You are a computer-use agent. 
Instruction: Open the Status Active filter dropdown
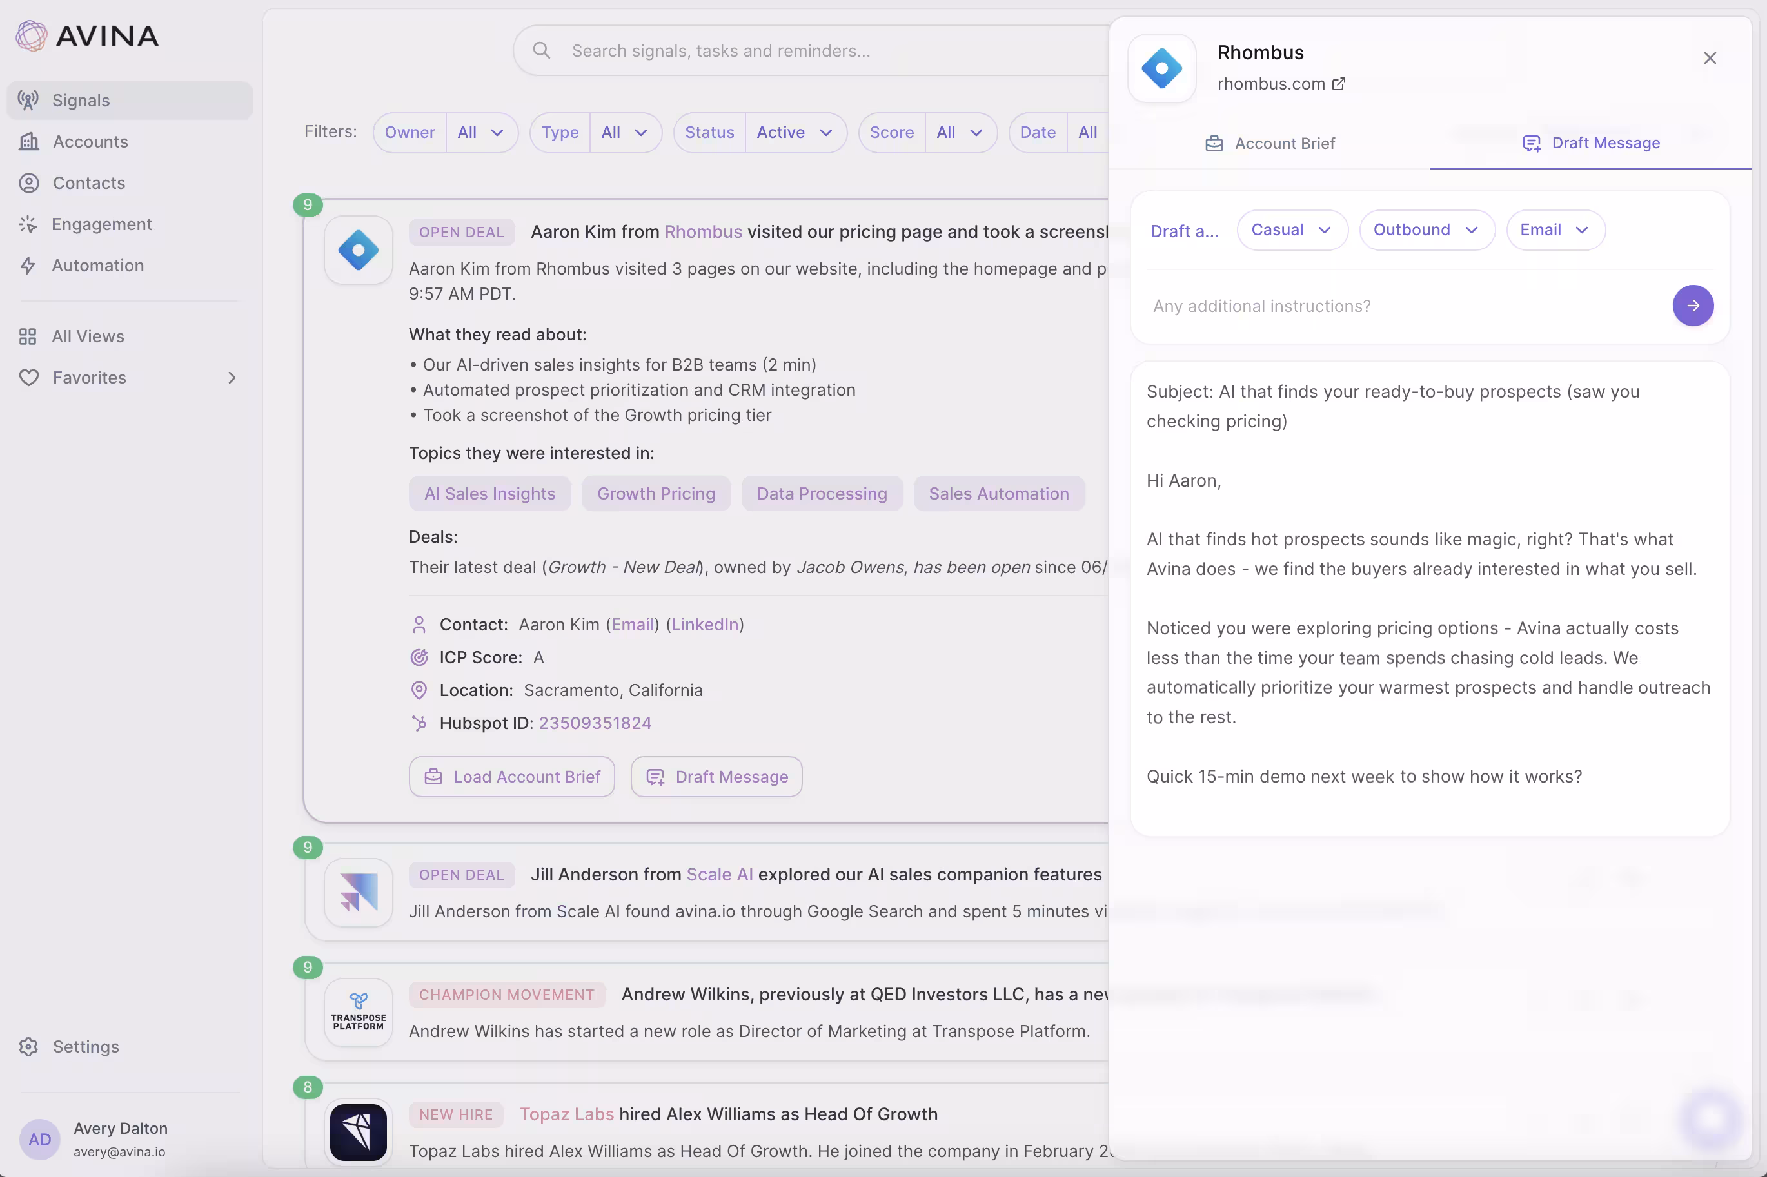760,132
